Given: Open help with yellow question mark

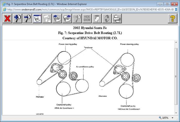Looking at the screenshot, I should click(173, 18).
